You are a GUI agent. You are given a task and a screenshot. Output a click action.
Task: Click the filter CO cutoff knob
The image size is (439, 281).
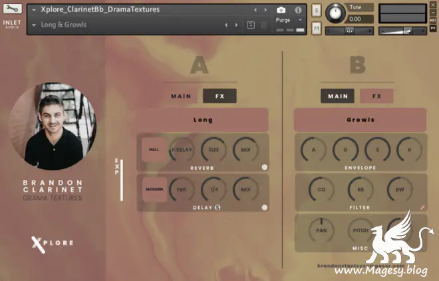(x=321, y=189)
